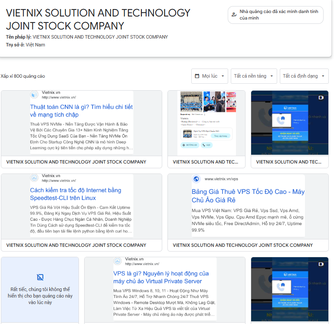This screenshot has height=324, width=334.
Task: Click the Vietnix.vn favicon in the Speedtest-CLI ad
Action: coord(34,178)
